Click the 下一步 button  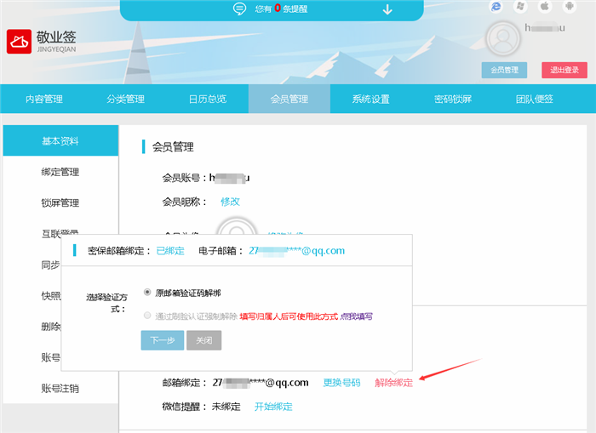(x=162, y=340)
